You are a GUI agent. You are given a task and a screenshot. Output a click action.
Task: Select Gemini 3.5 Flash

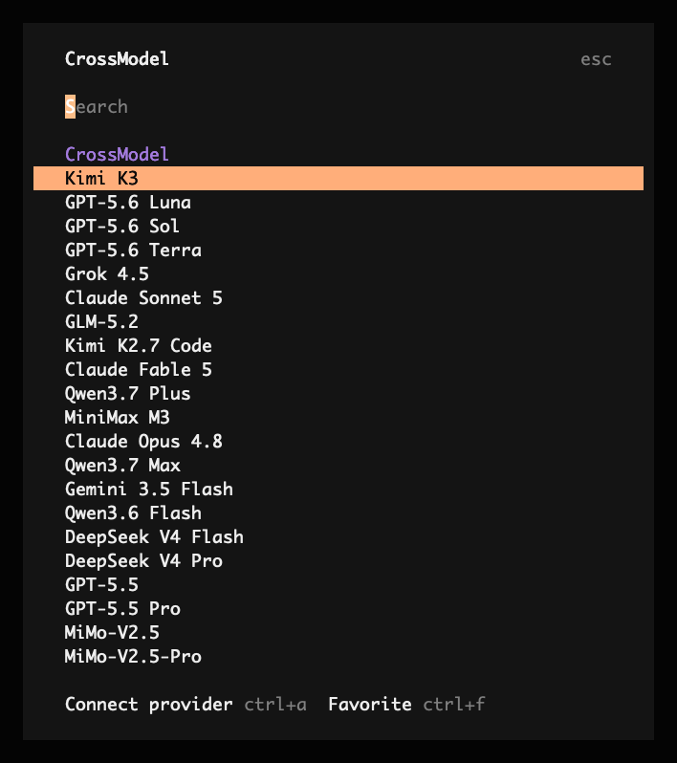point(338,489)
